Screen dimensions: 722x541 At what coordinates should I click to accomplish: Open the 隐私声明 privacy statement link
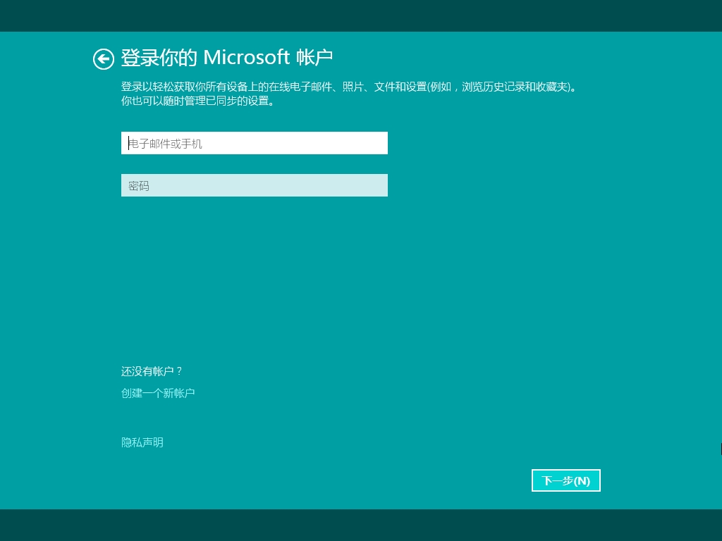click(x=142, y=442)
